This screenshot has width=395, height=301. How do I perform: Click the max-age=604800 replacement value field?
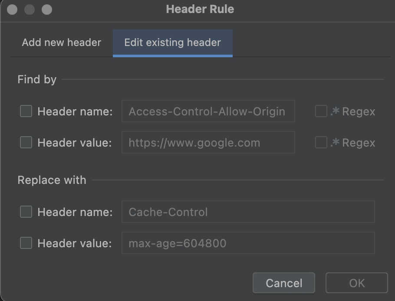point(248,243)
